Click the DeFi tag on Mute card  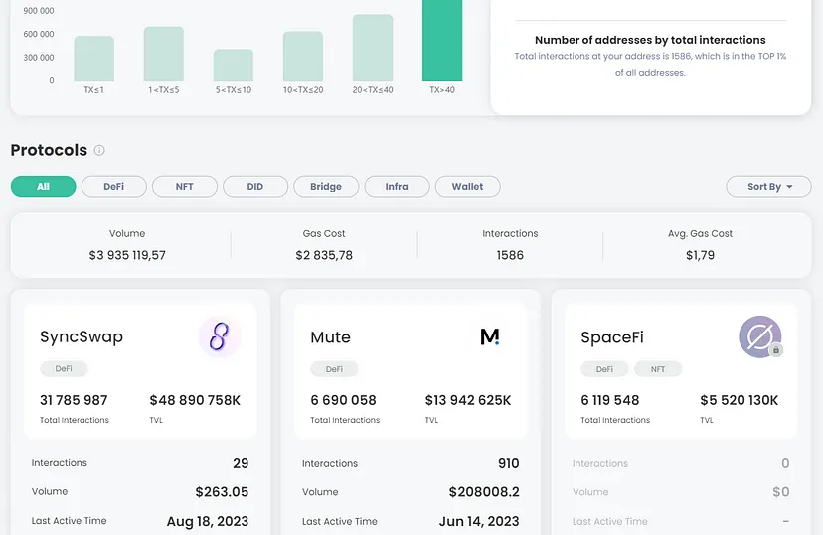point(334,369)
